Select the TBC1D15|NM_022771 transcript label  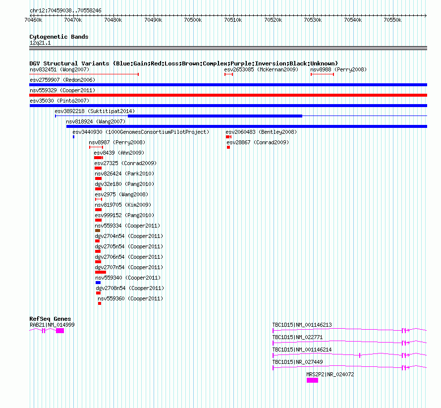point(298,337)
